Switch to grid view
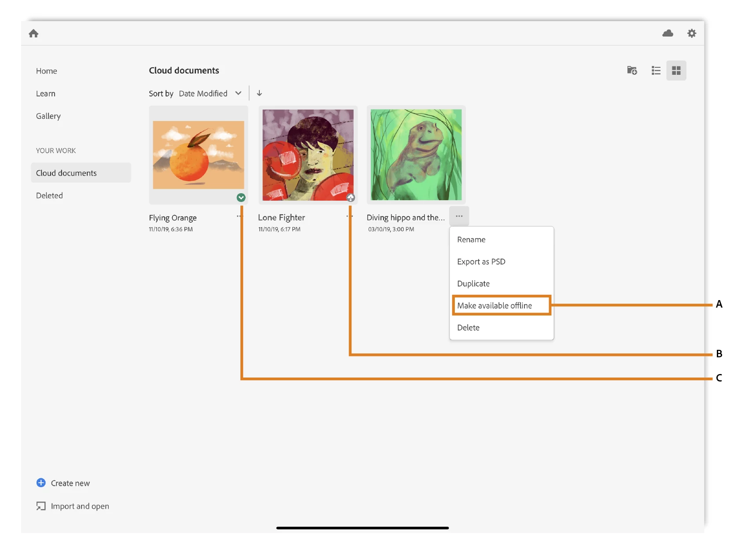The width and height of the screenshot is (734, 554). pos(676,70)
